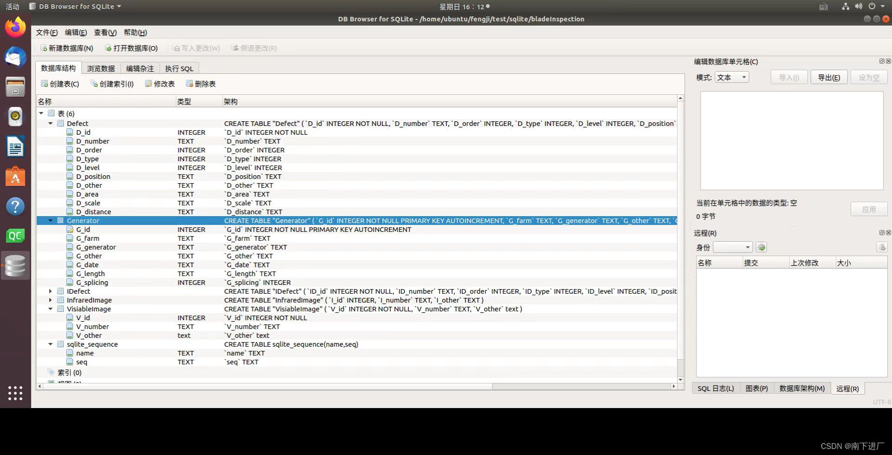Switch to the 数据库架构(M) tab

coord(802,388)
